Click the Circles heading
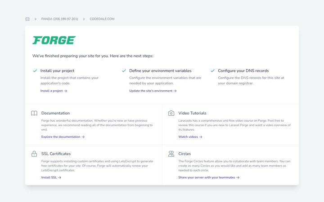Image resolution: width=324 pixels, height=202 pixels. pyautogui.click(x=184, y=154)
